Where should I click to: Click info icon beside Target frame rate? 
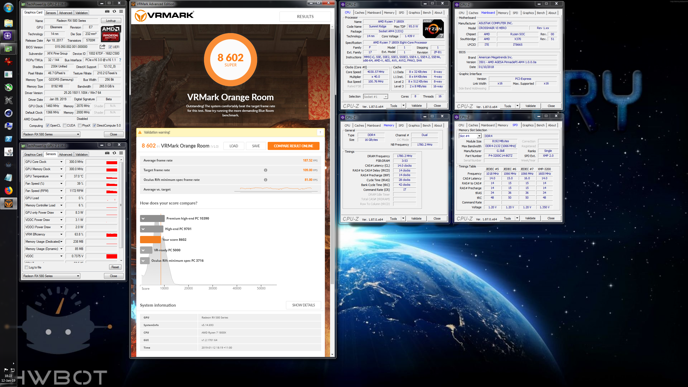[x=266, y=170]
